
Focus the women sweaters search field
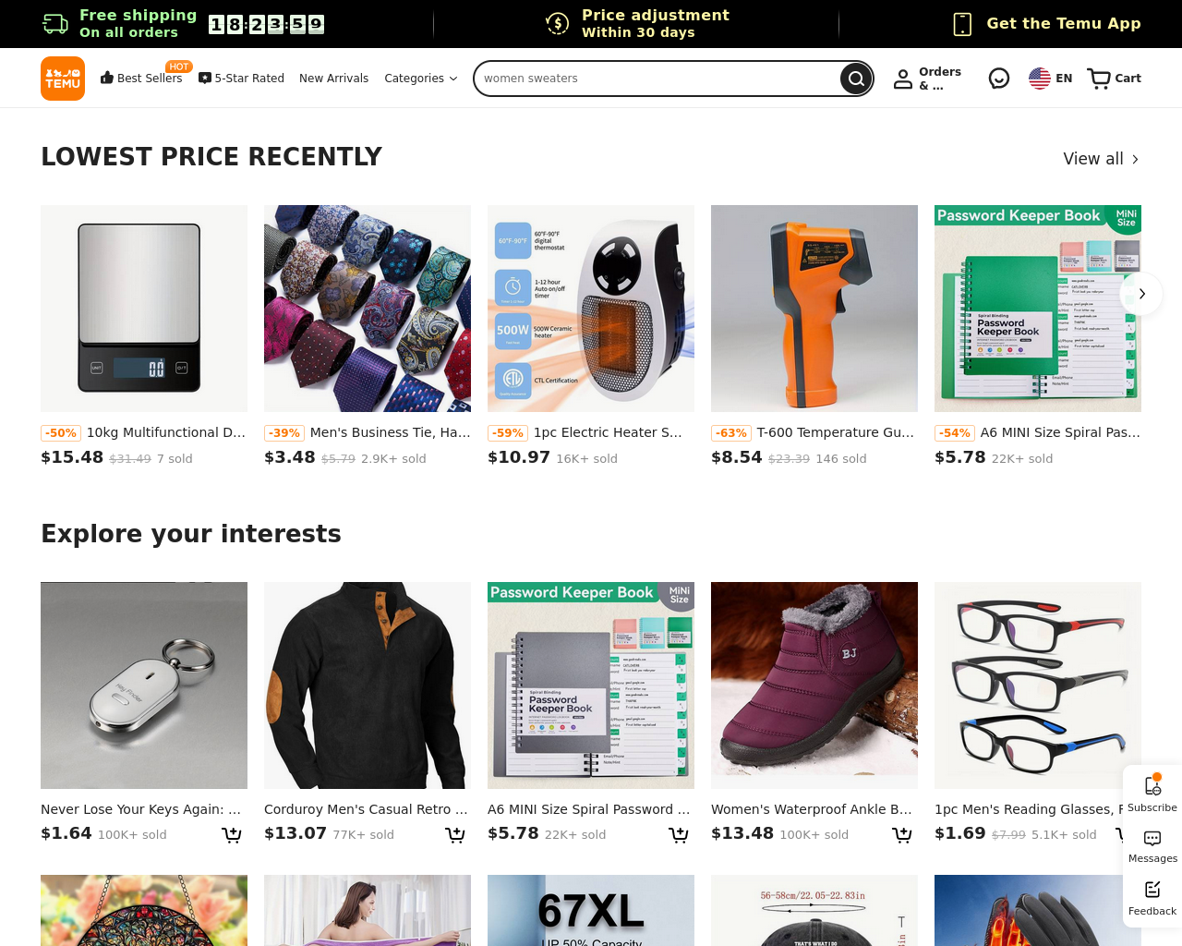coord(656,79)
